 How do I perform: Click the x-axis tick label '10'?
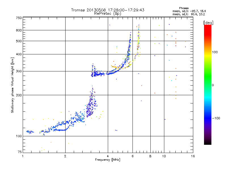point(164,156)
